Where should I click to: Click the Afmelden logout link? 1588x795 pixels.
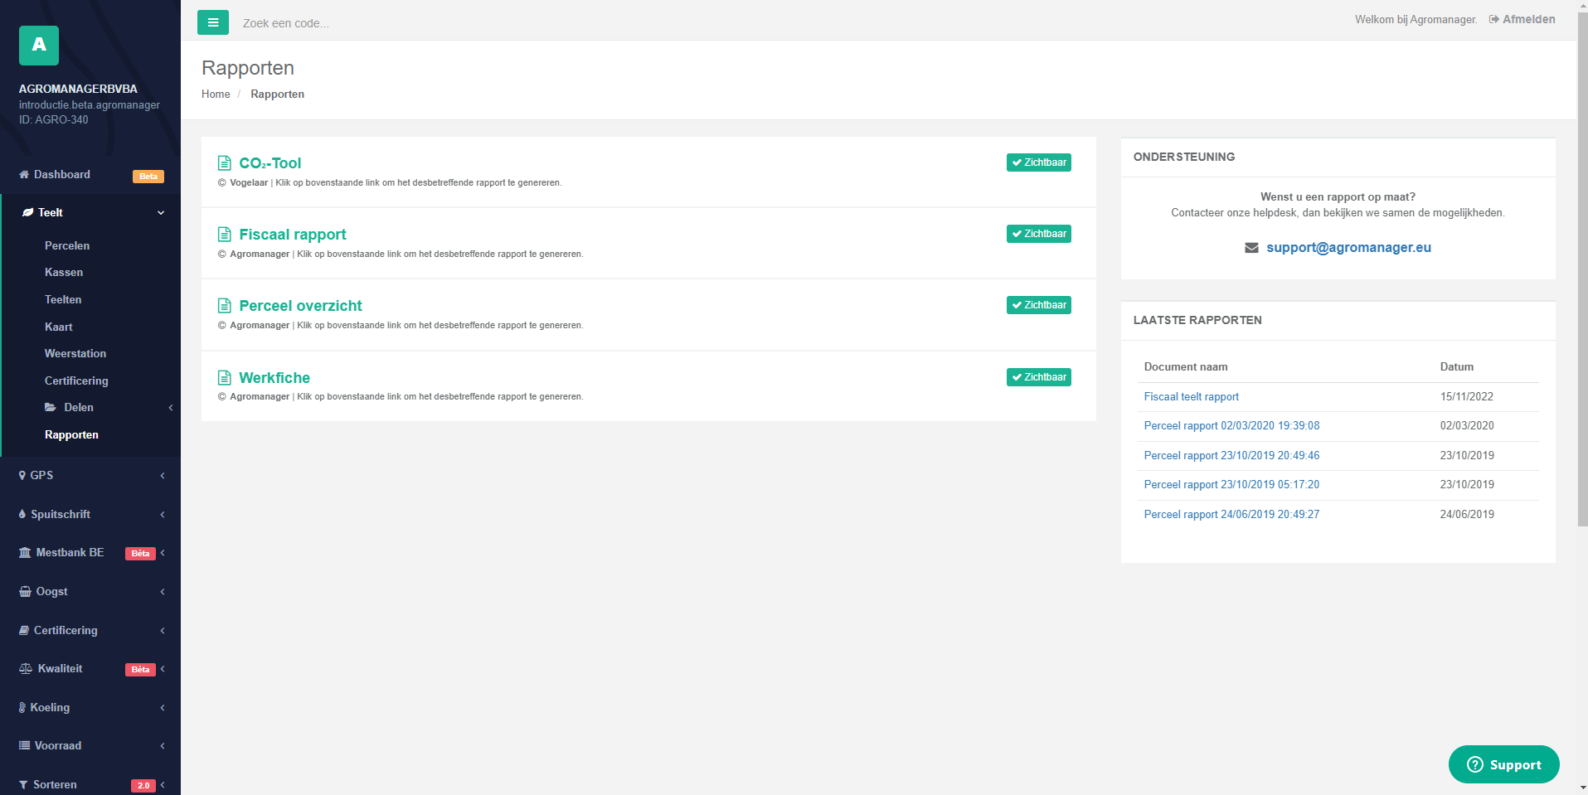coord(1522,19)
